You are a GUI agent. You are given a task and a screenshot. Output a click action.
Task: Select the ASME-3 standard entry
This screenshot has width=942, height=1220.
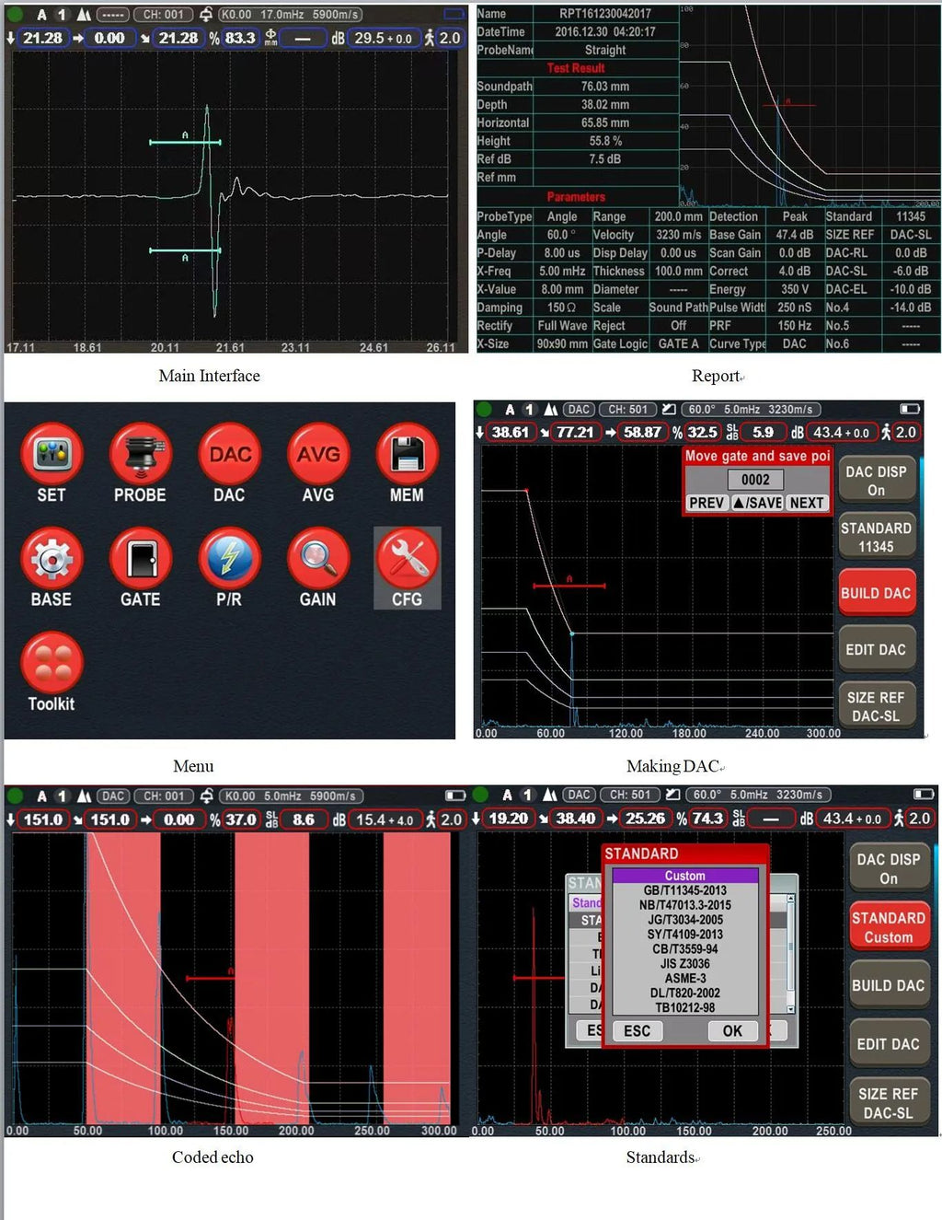point(684,977)
